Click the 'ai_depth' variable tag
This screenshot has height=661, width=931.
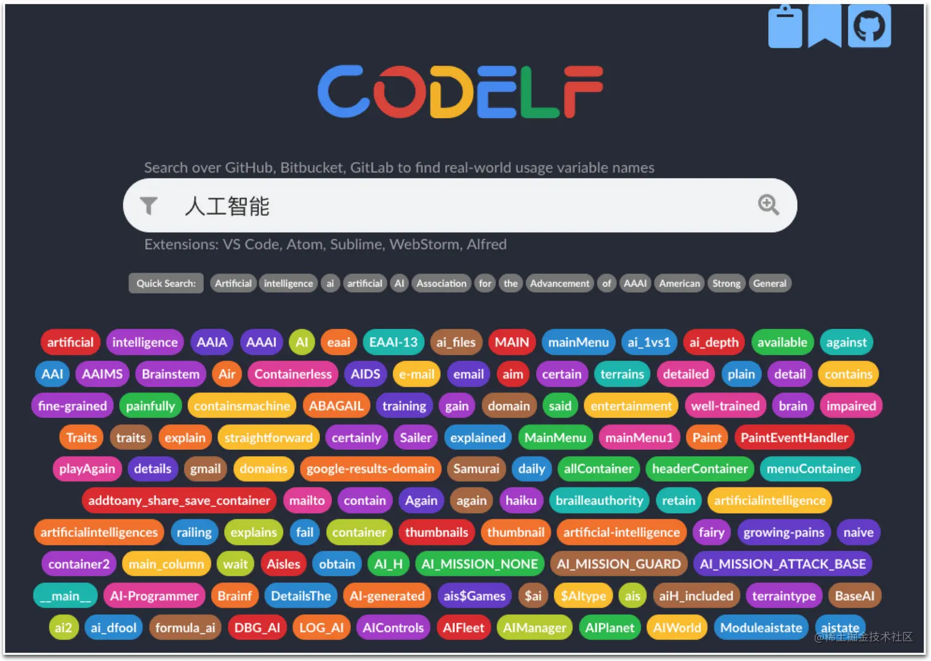714,342
